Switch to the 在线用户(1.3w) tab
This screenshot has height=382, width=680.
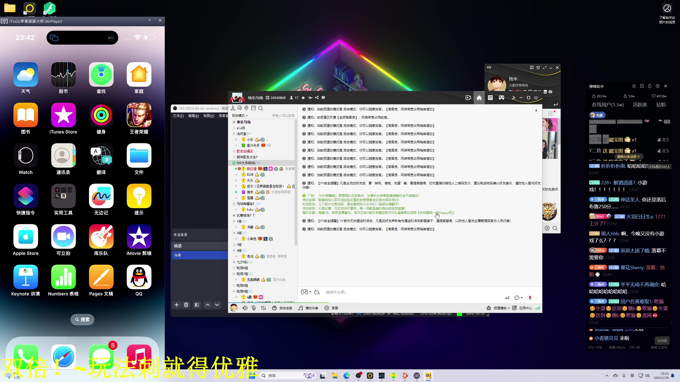pos(608,105)
